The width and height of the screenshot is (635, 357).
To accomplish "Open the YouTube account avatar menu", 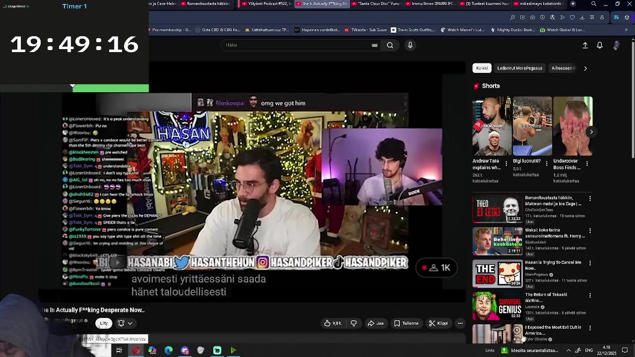I will [x=616, y=45].
